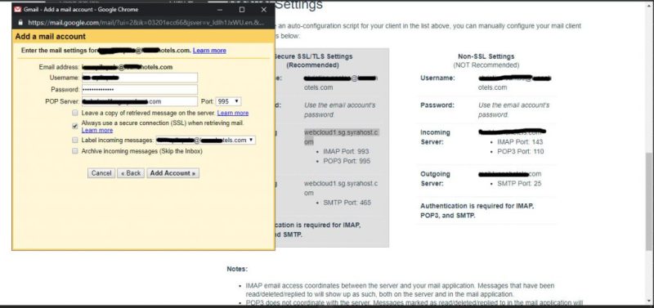Minimize the Gmail popup window
The width and height of the screenshot is (654, 308).
pyautogui.click(x=220, y=10)
